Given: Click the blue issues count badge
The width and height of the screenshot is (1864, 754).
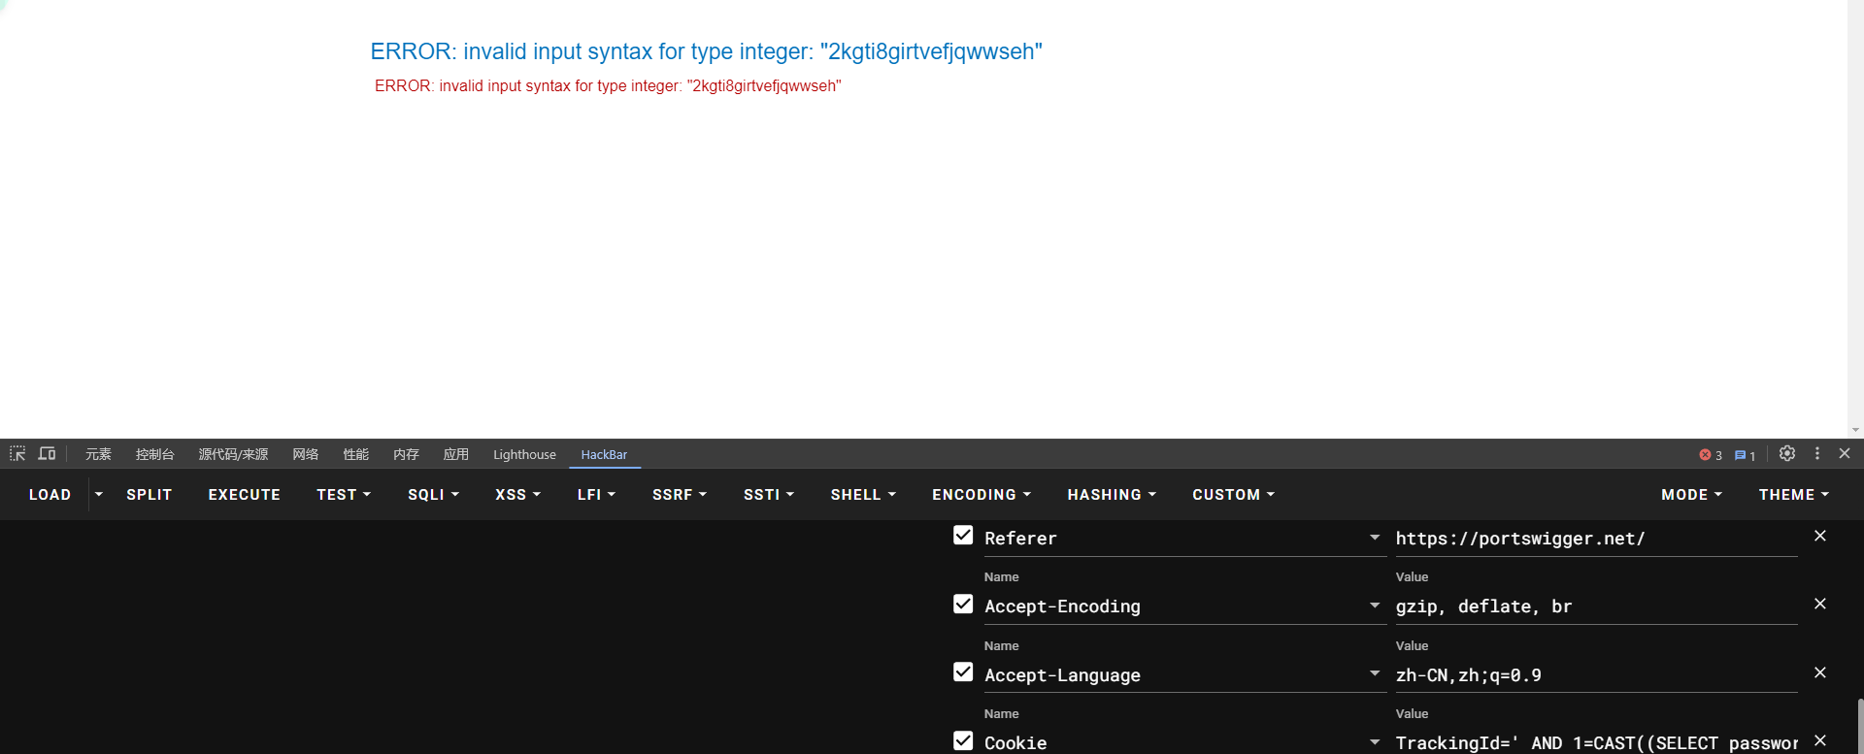Looking at the screenshot, I should pos(1746,455).
